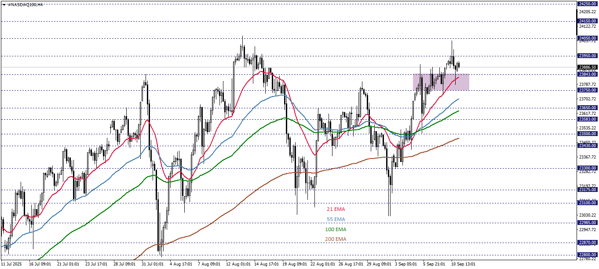Image resolution: width=599 pixels, height=269 pixels.
Task: Click the #NASDAQ100,H4 chart title
Action: click(x=25, y=4)
